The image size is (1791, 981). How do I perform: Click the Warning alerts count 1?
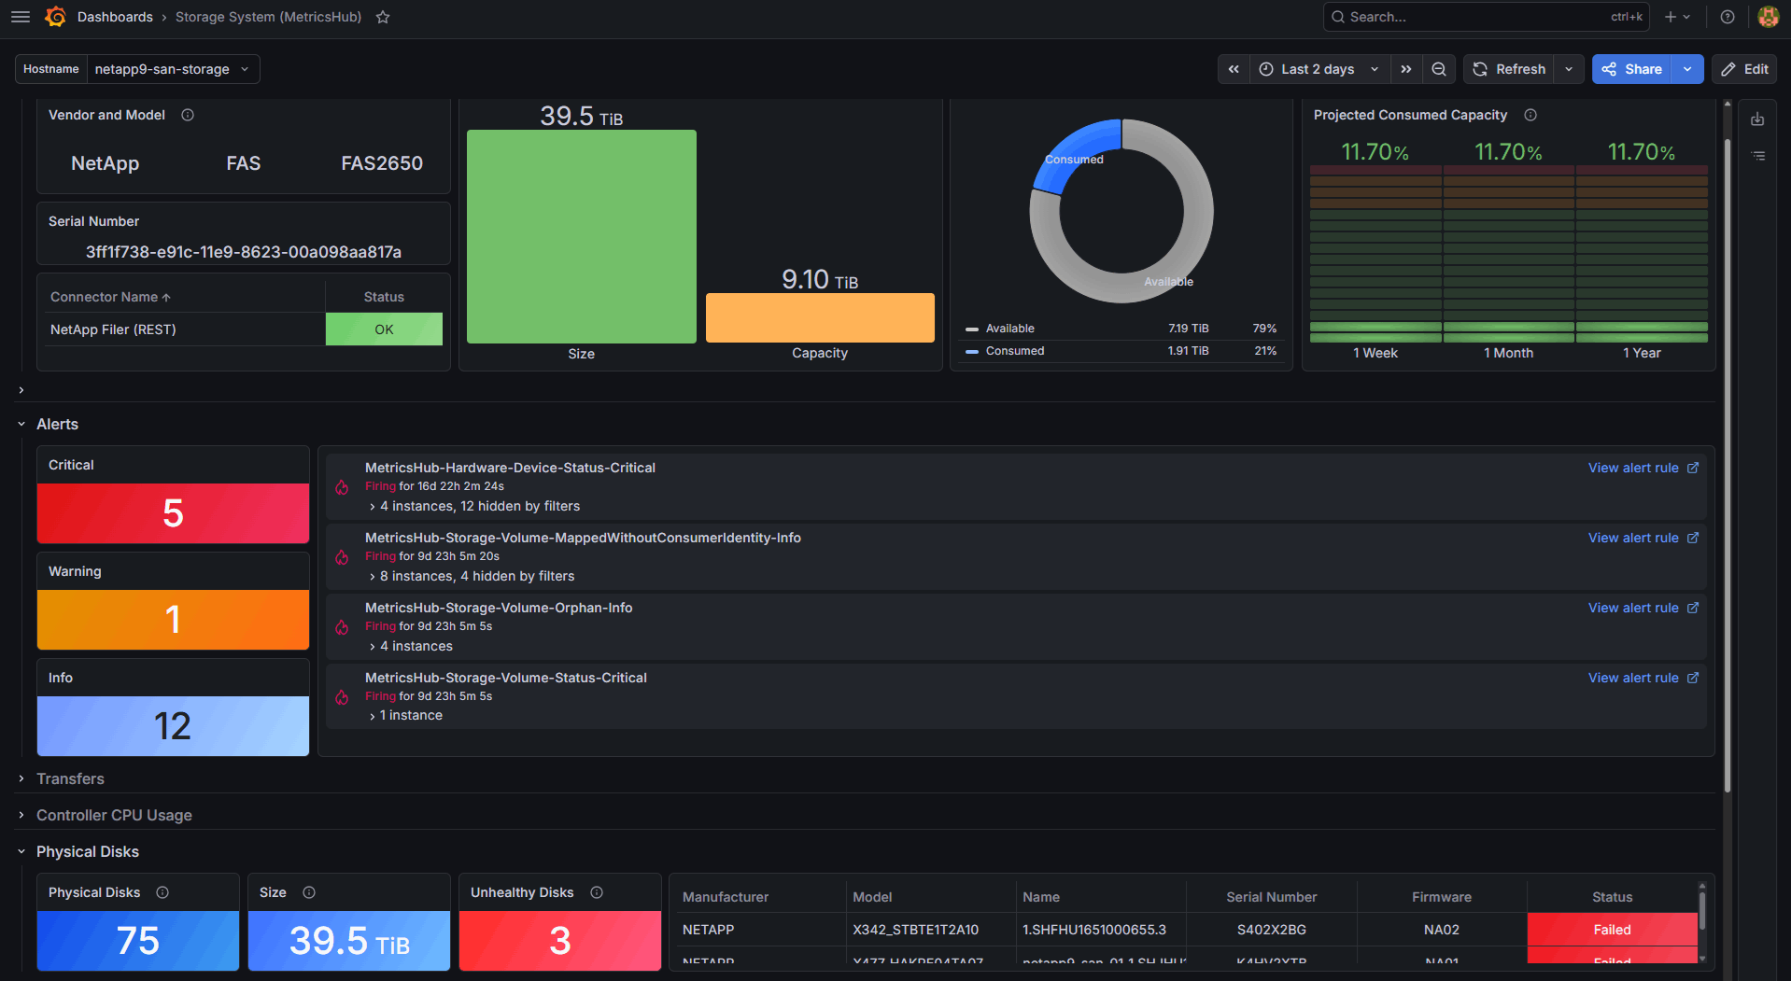[x=173, y=620]
